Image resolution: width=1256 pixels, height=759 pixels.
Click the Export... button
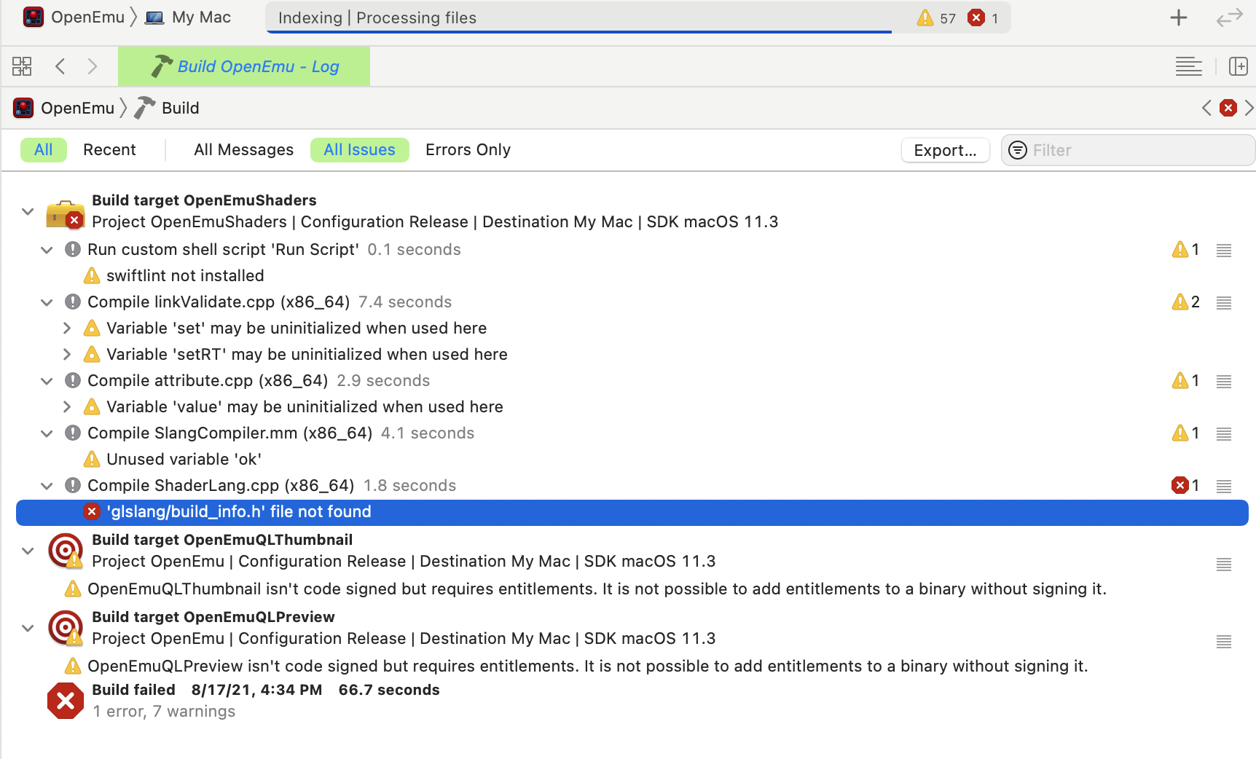[x=945, y=150]
